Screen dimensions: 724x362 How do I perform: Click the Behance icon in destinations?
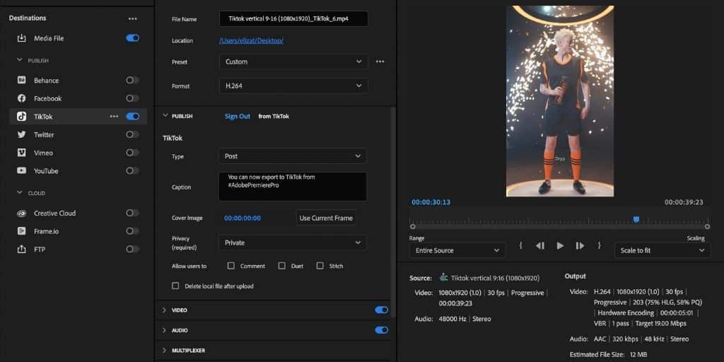click(21, 81)
